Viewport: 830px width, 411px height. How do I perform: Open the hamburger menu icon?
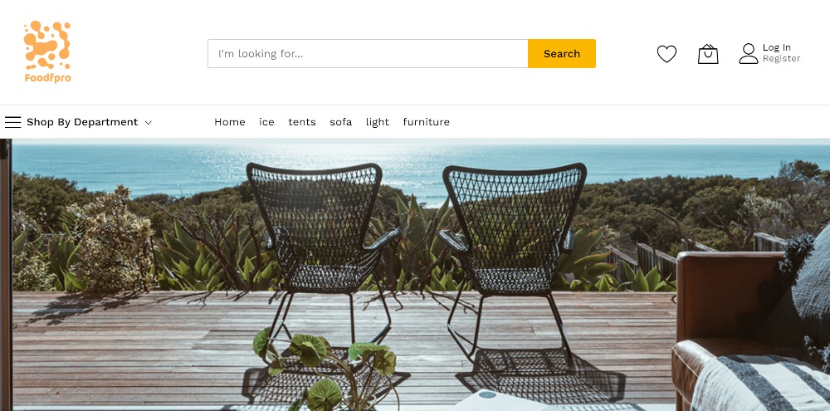pos(12,122)
